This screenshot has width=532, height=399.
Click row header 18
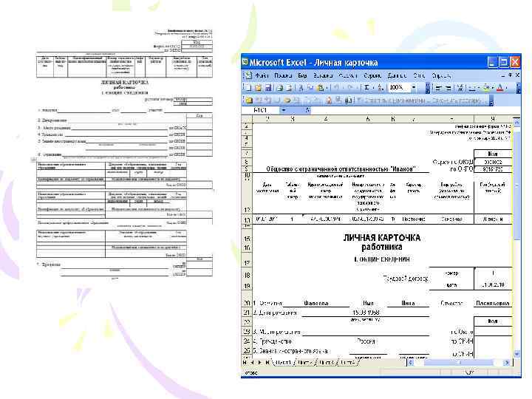coord(247,275)
